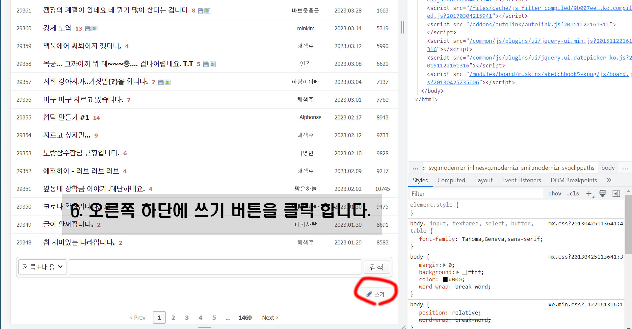Screen dimensions: 632x329
Task: Toggle the computed styles sidebar icon
Action: (x=616, y=194)
